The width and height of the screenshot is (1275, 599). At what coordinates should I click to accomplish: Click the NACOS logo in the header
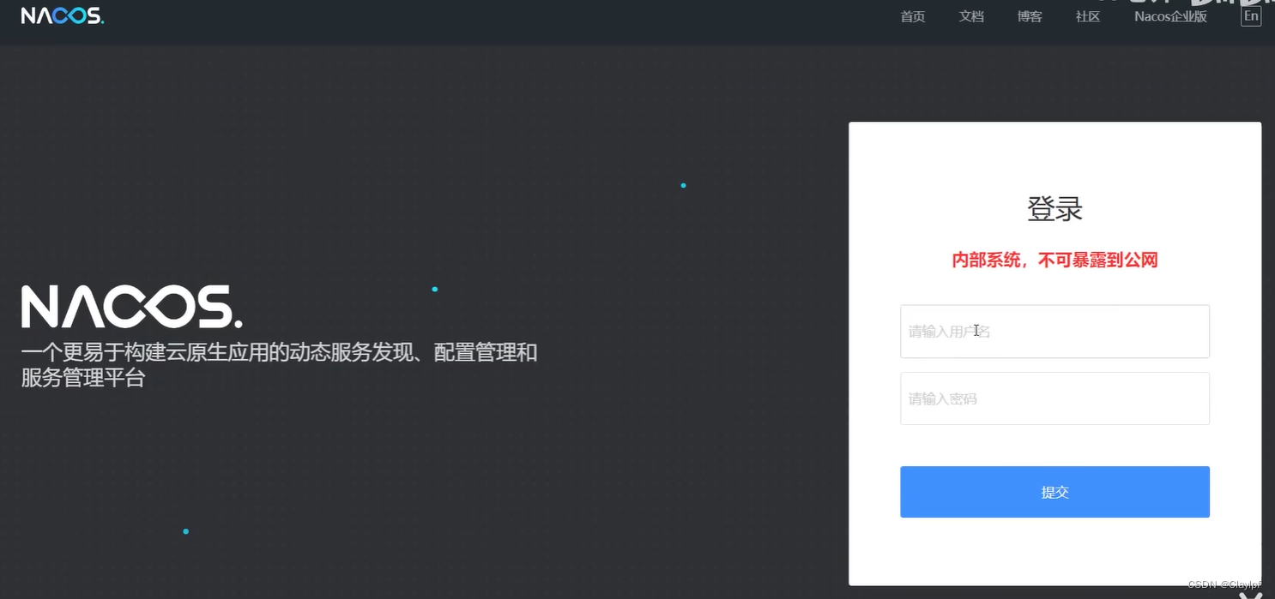point(63,16)
